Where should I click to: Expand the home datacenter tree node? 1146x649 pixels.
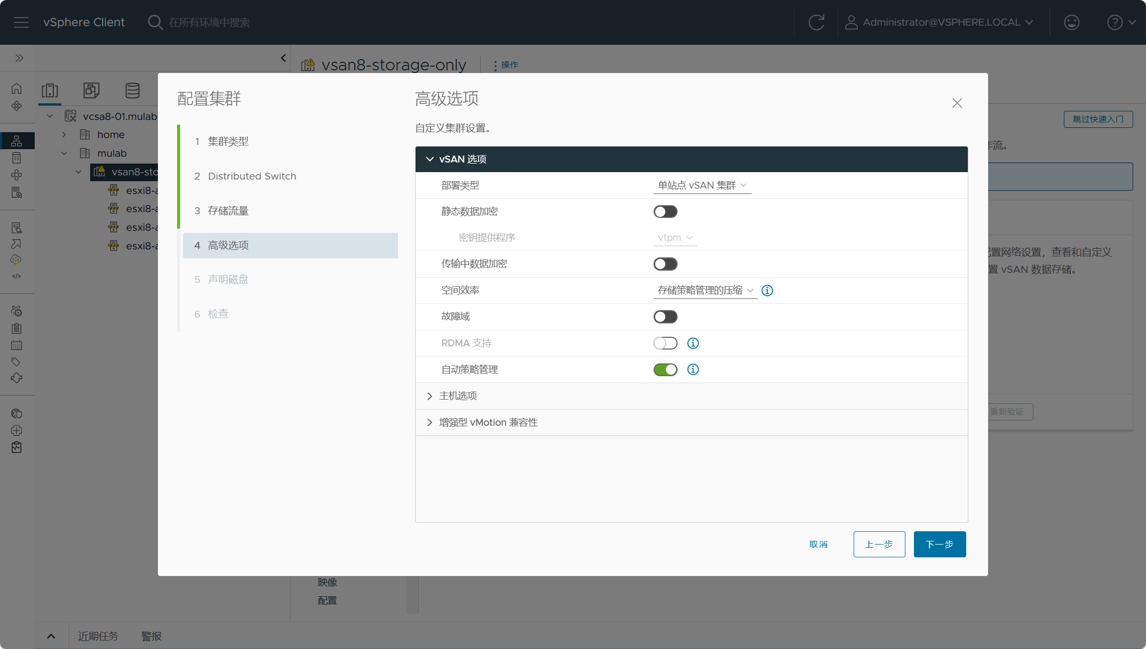coord(64,135)
